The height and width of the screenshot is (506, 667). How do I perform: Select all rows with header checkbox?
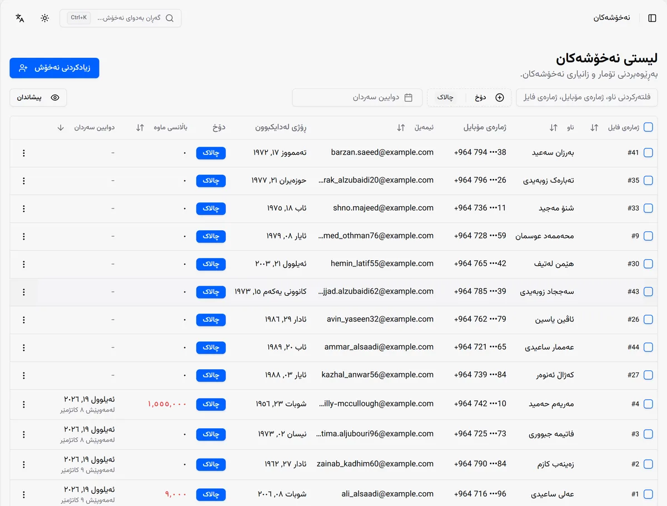648,127
